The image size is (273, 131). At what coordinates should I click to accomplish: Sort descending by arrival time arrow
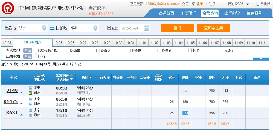(x=71, y=79)
